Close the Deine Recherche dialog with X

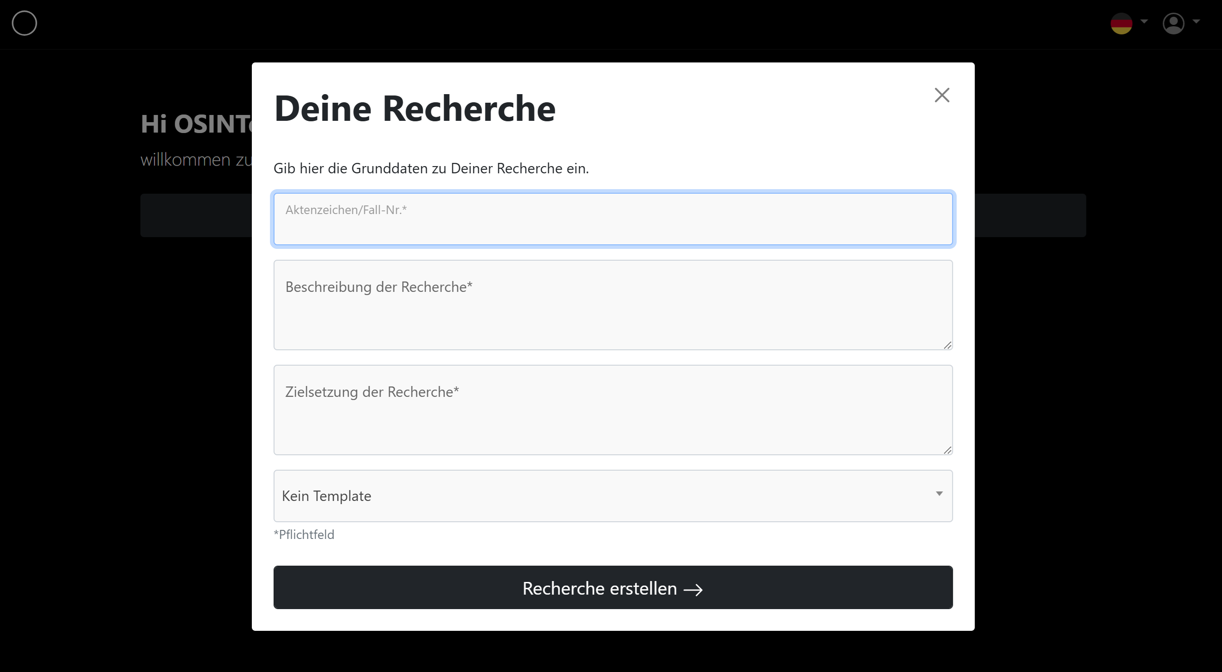[942, 95]
